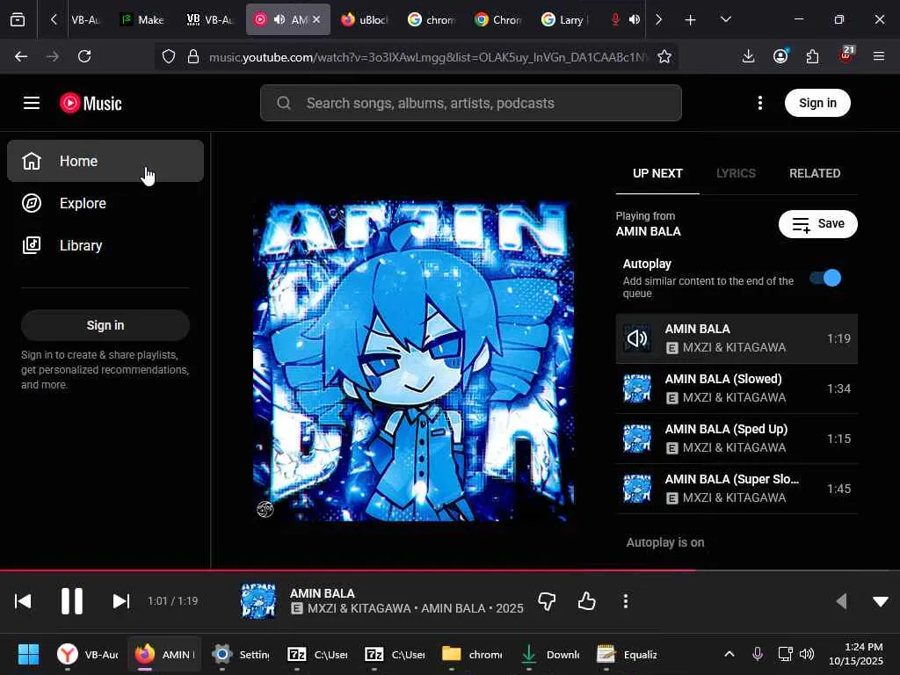Click the player bar album thumbnail
Image resolution: width=900 pixels, height=675 pixels.
pyautogui.click(x=258, y=601)
